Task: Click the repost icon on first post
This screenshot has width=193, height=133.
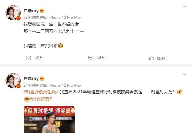Action: tap(28, 58)
